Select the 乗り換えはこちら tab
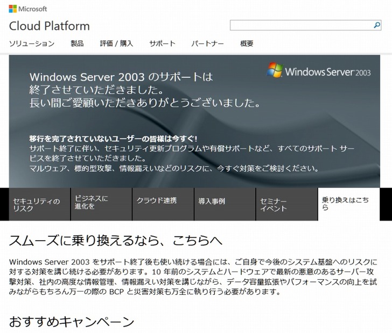 click(x=349, y=204)
